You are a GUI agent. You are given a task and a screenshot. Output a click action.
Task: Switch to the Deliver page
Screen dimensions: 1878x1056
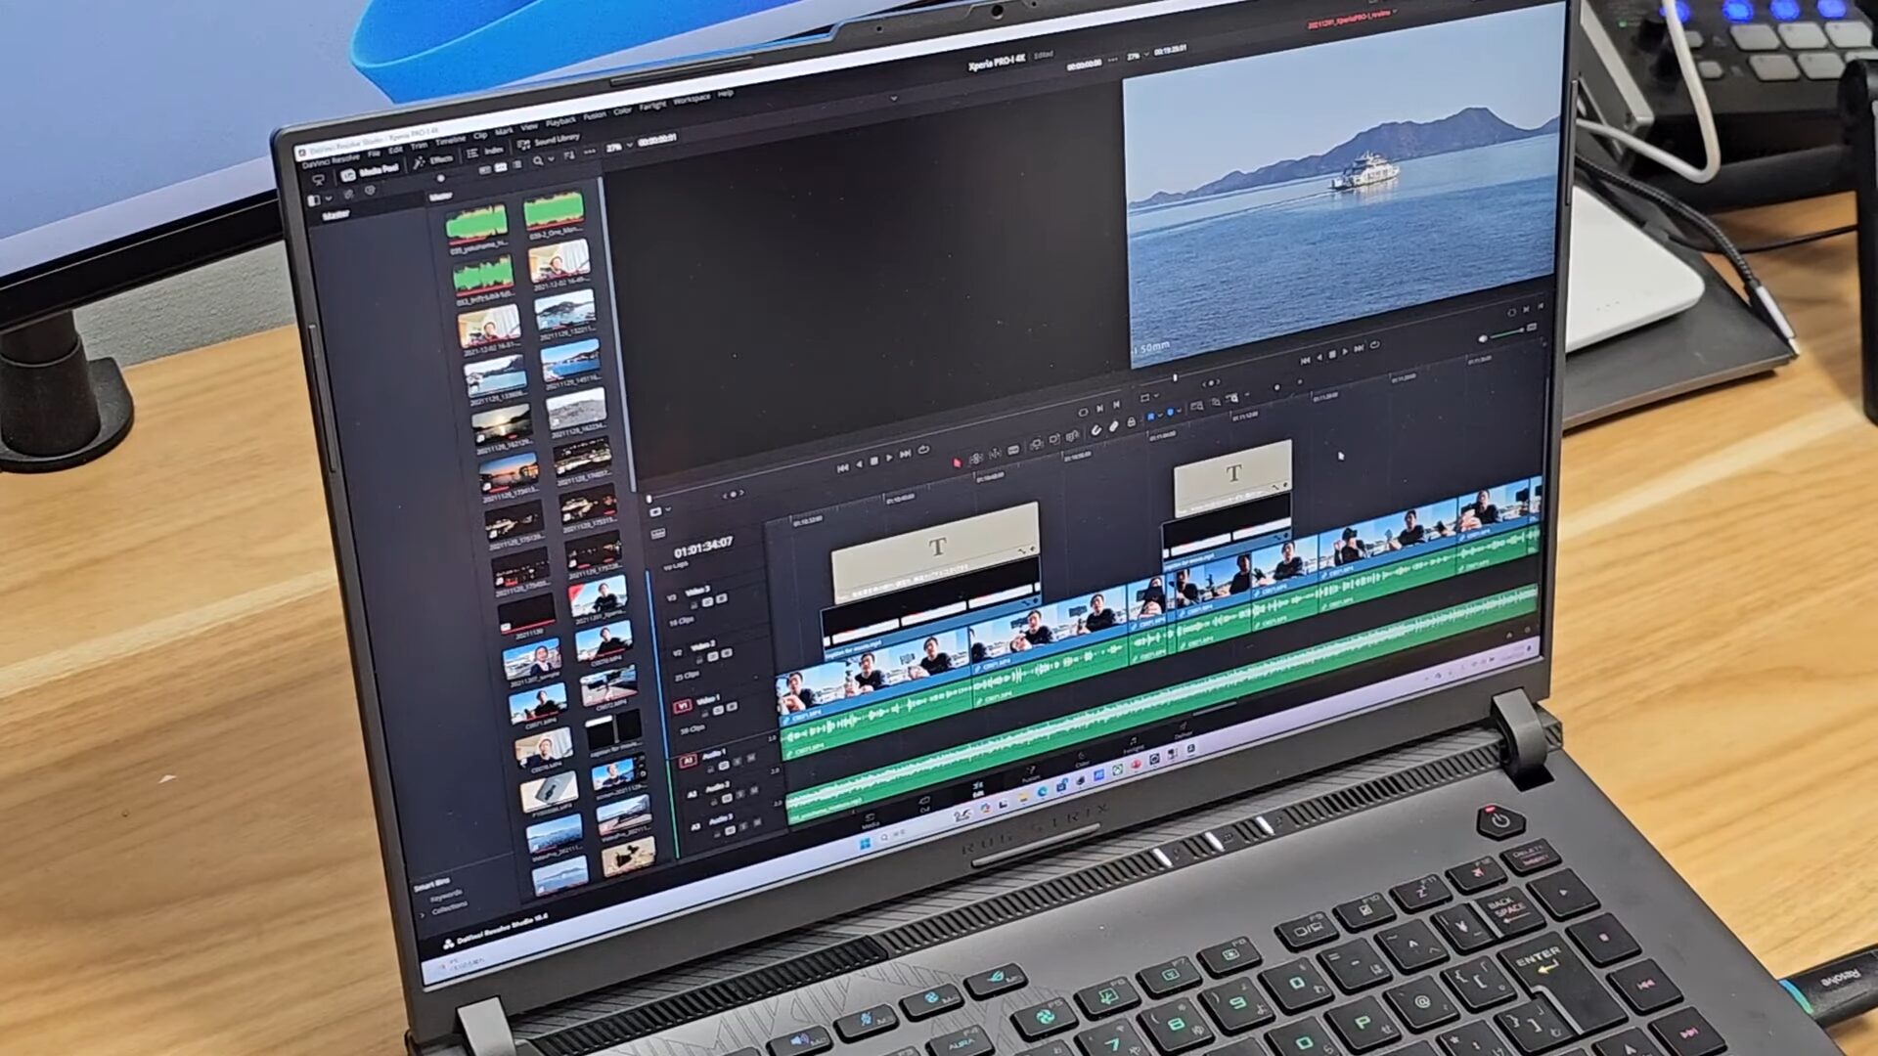click(1184, 730)
